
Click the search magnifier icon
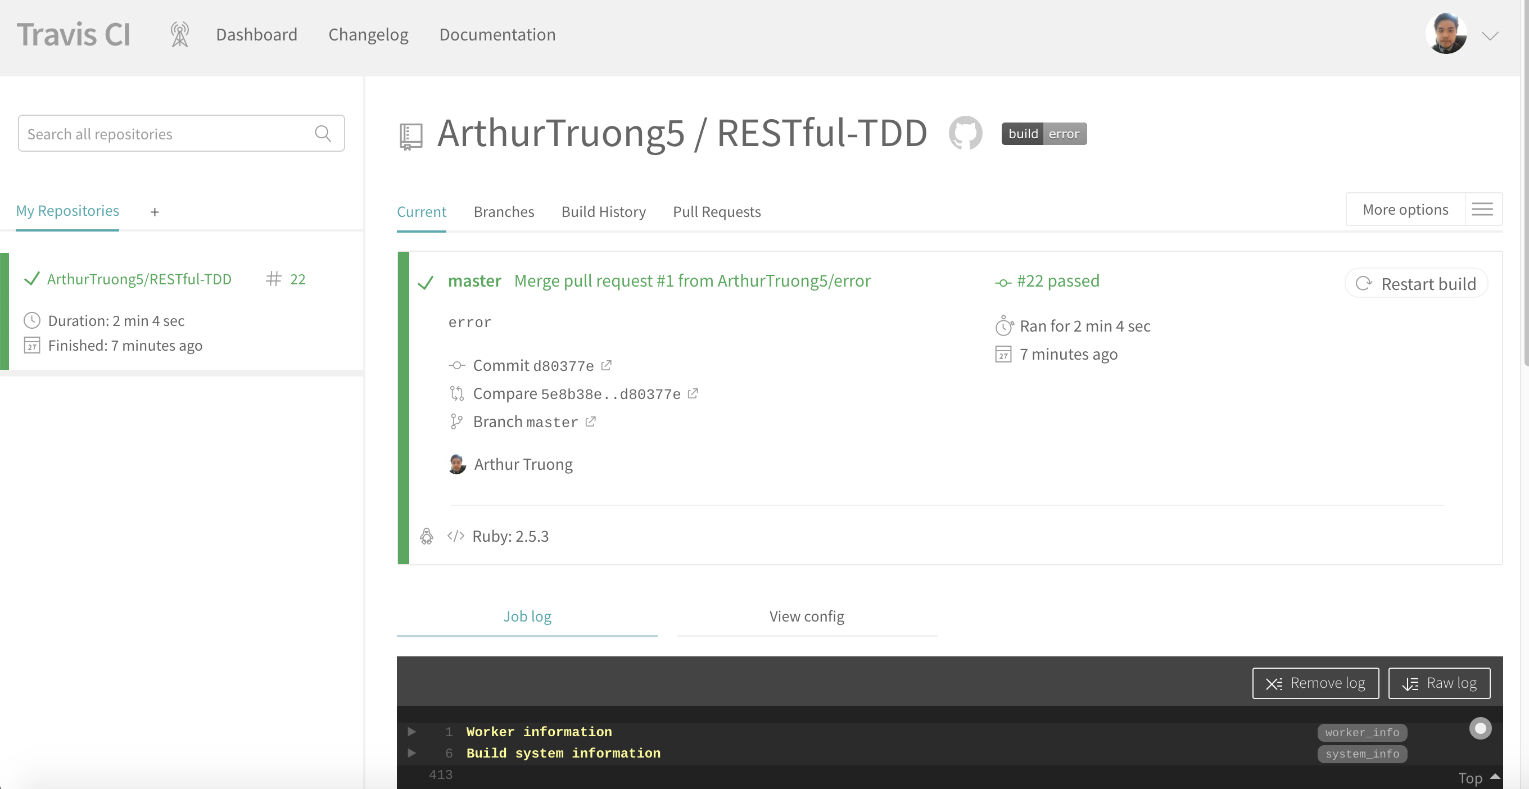(323, 134)
